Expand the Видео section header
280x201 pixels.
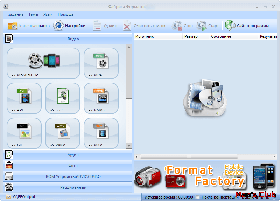[68, 39]
